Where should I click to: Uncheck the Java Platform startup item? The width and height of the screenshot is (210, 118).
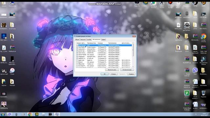tap(77, 47)
